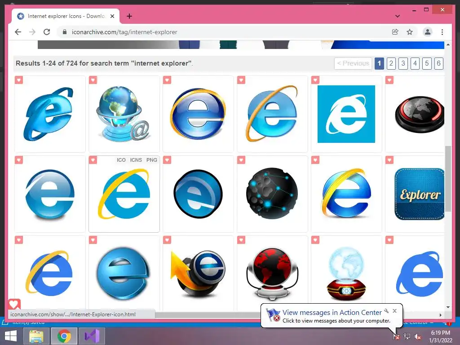Open the 3D tilted blue IE logo icon
The width and height of the screenshot is (460, 345).
pyautogui.click(x=49, y=114)
